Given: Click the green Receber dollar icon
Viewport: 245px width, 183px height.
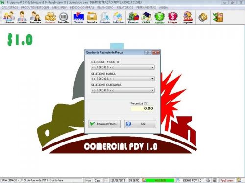Looking at the screenshot, I should point(159,18).
